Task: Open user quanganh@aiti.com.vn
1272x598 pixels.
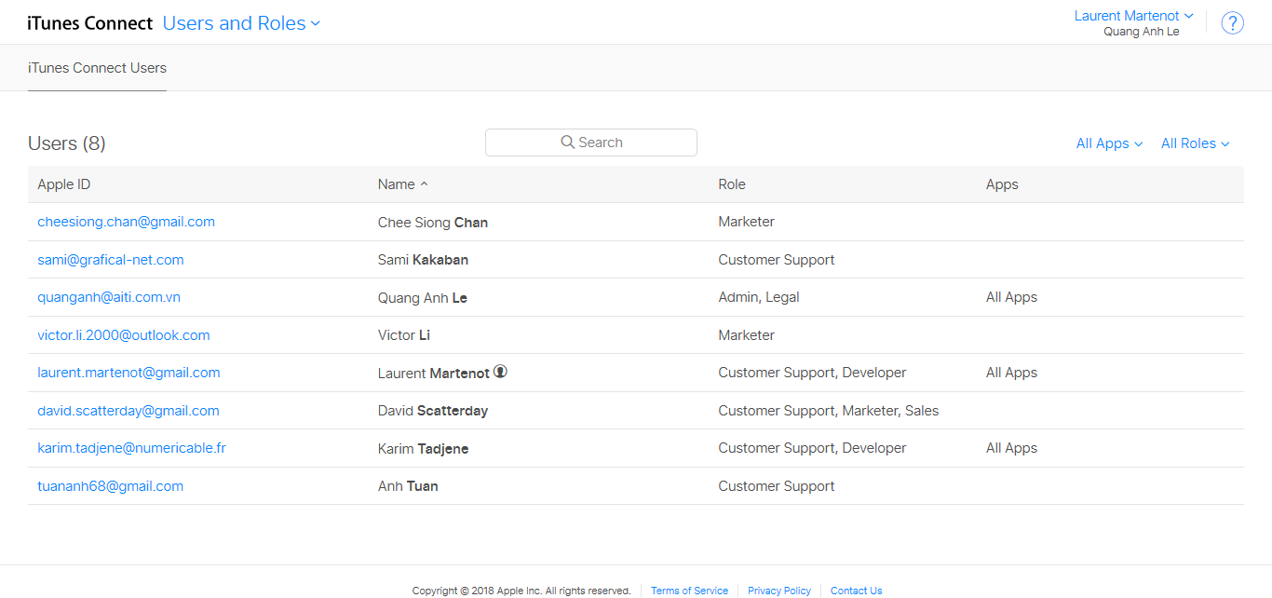Action: [109, 297]
